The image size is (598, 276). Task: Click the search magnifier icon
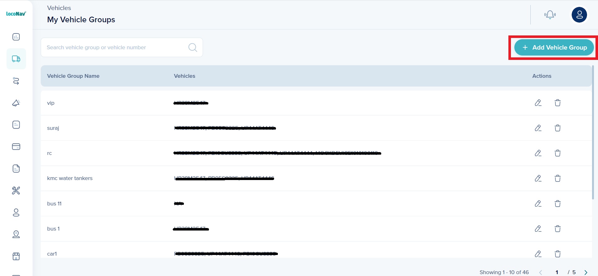tap(193, 47)
